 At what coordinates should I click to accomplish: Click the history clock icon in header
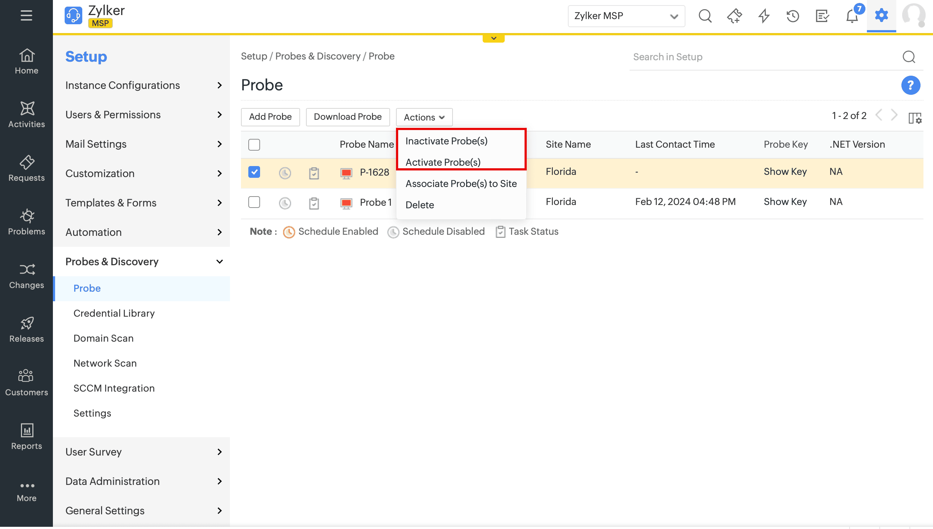[x=793, y=16]
